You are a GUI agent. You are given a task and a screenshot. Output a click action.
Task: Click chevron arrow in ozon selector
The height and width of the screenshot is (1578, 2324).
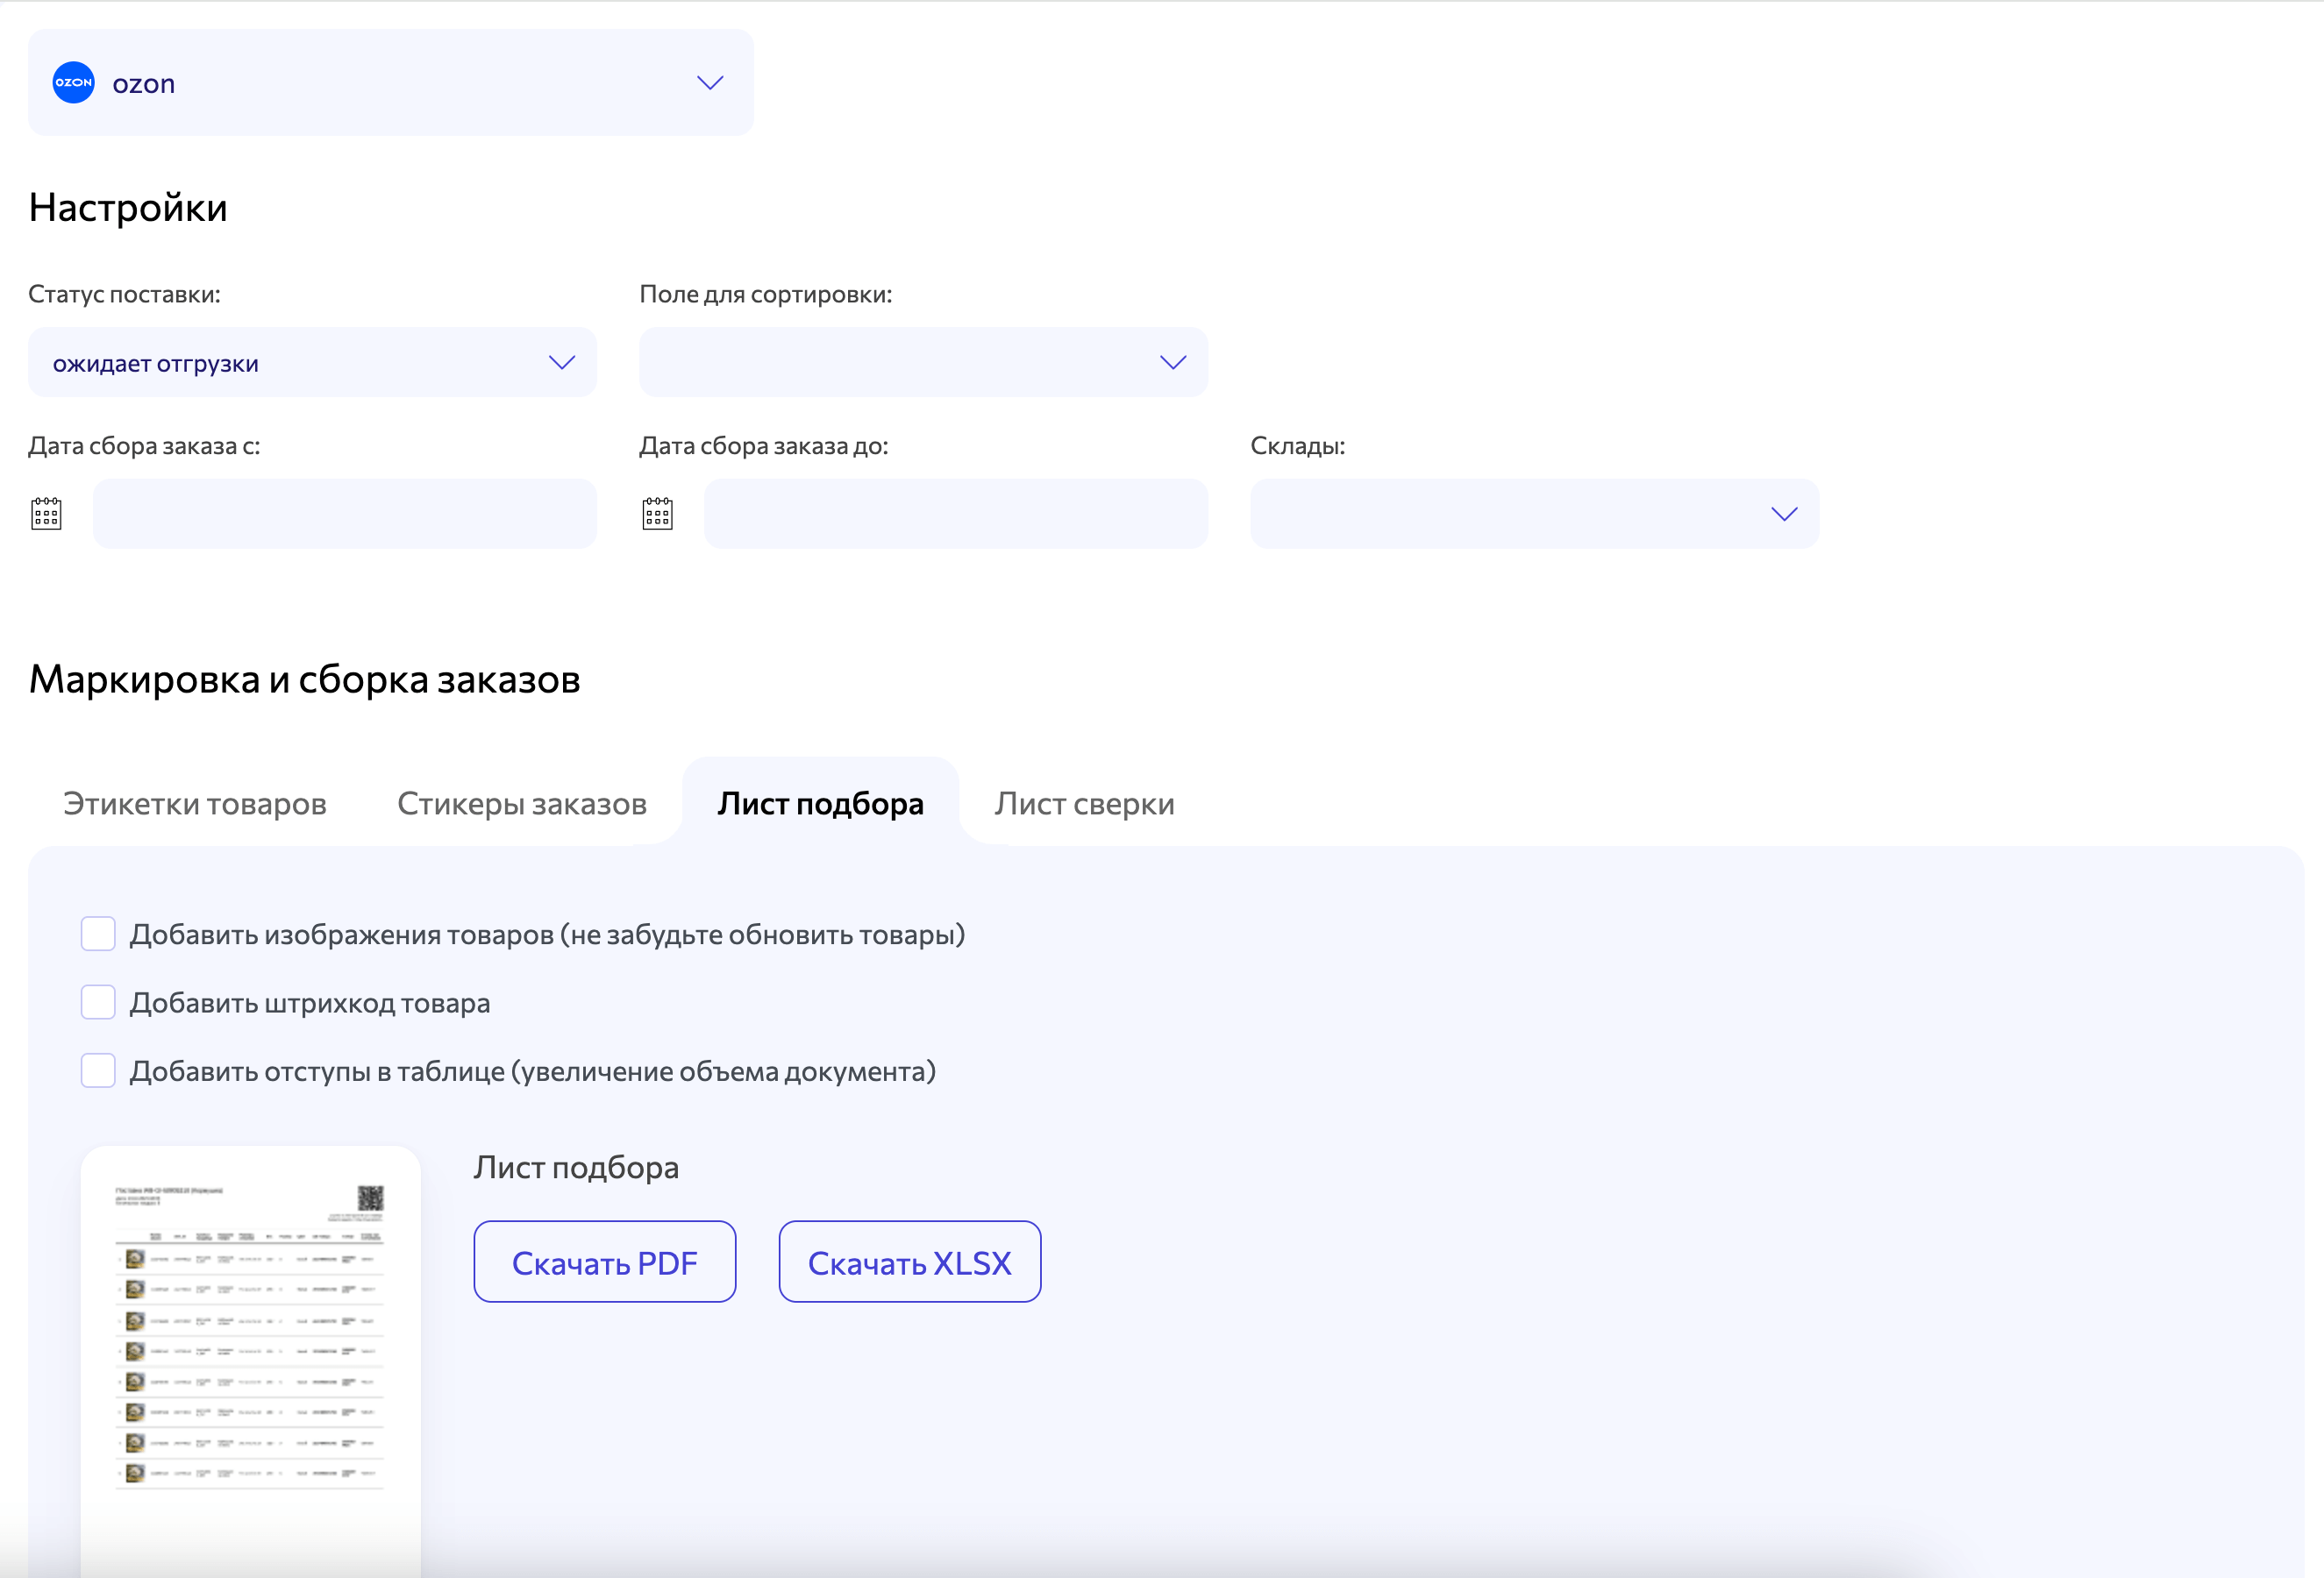(710, 83)
